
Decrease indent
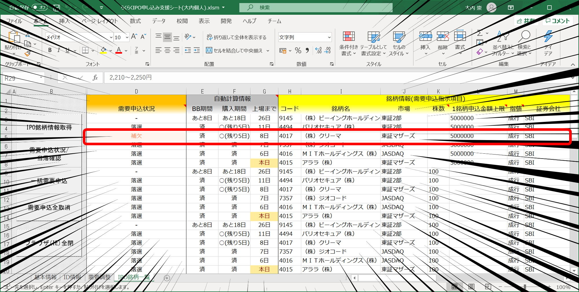tap(188, 50)
